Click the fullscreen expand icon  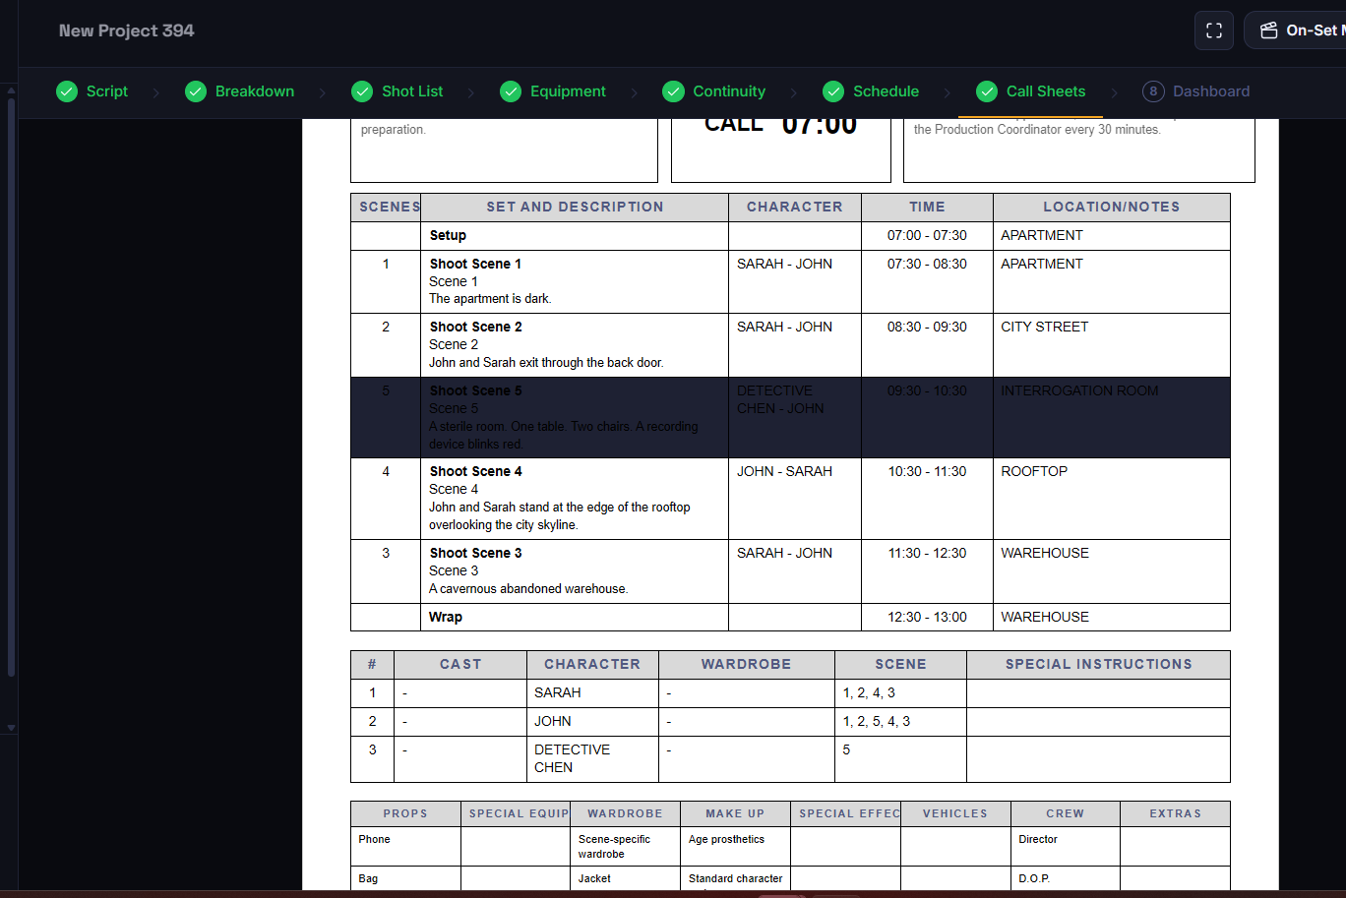pyautogui.click(x=1213, y=30)
